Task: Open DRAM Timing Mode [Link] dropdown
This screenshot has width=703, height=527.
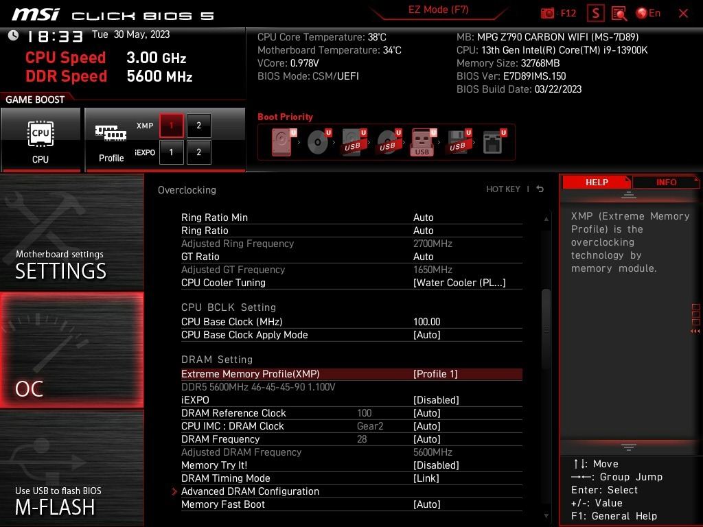Action: [426, 478]
